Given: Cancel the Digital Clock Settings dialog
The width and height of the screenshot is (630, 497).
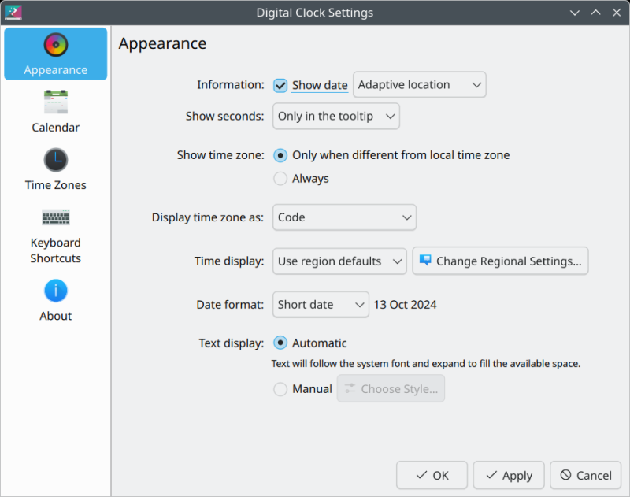Looking at the screenshot, I should [585, 475].
